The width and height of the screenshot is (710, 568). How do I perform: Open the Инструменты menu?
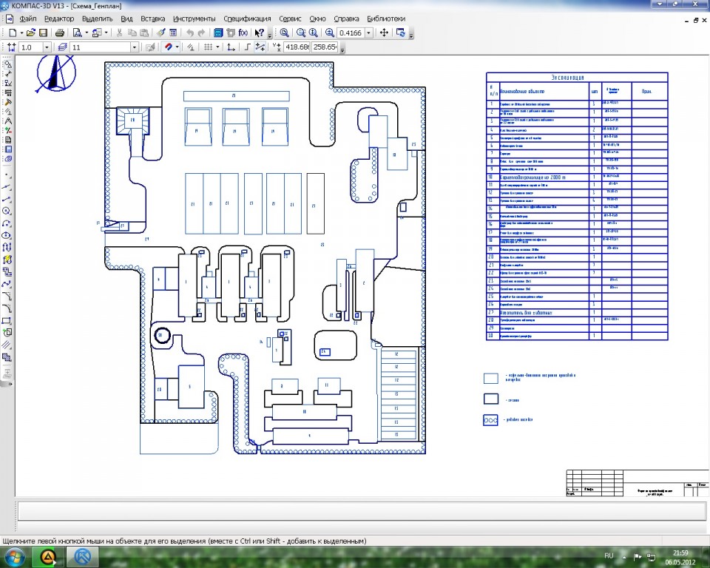pos(195,18)
